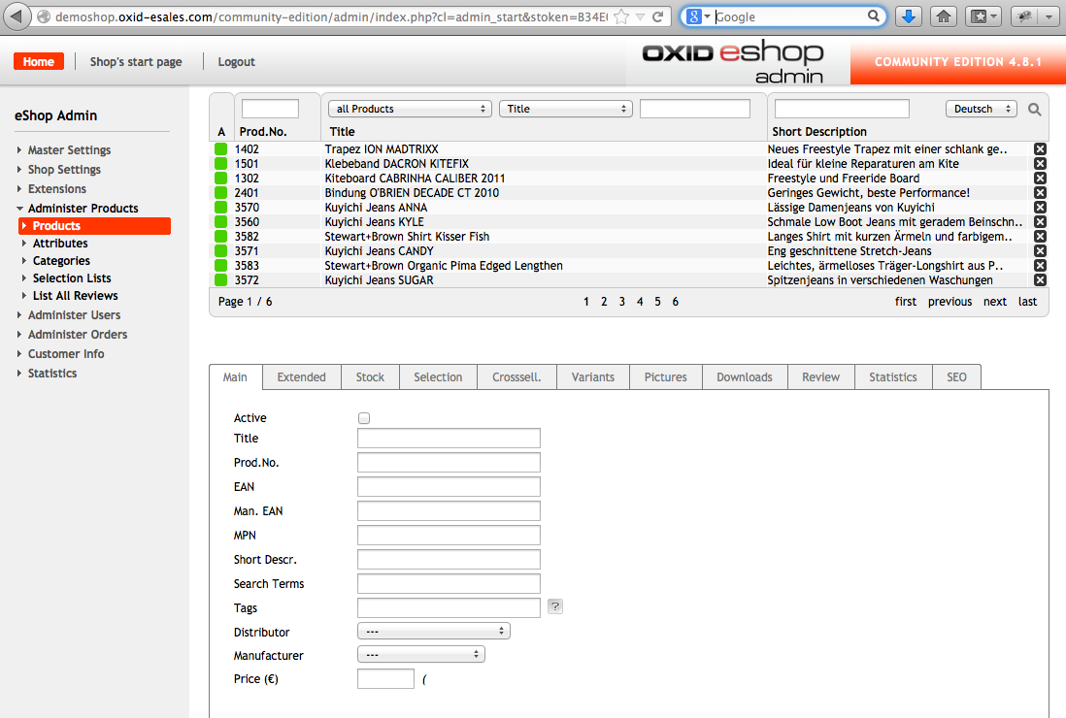
Task: Switch to the Stock tab
Action: pyautogui.click(x=370, y=377)
